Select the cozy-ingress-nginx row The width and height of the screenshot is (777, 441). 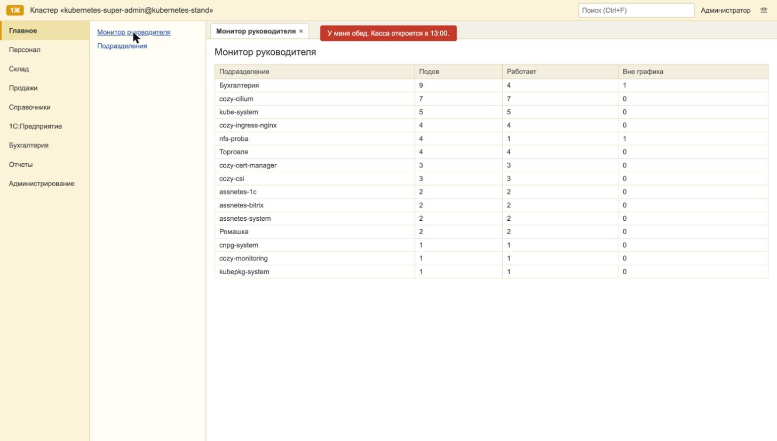(x=491, y=125)
